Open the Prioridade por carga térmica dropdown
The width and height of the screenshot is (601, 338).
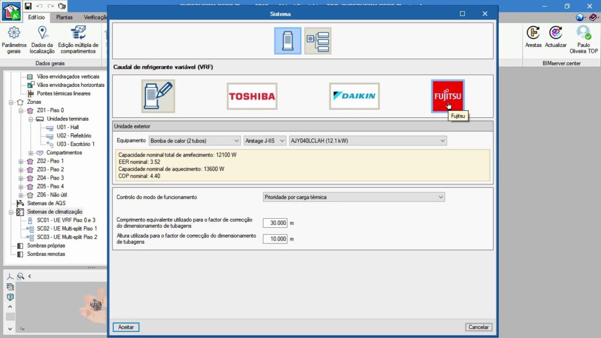tap(354, 197)
